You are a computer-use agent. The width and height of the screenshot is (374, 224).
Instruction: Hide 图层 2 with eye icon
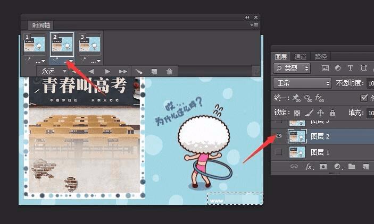click(279, 136)
